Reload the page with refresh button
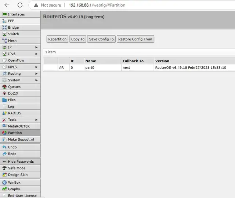 point(20,5)
